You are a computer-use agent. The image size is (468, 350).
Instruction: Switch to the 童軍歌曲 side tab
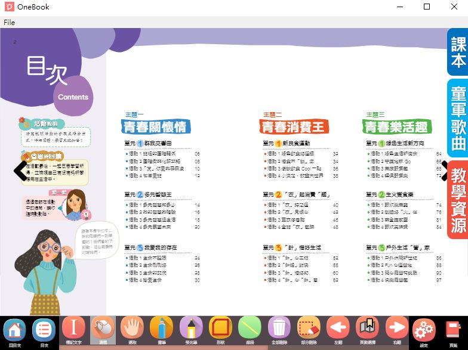458,119
